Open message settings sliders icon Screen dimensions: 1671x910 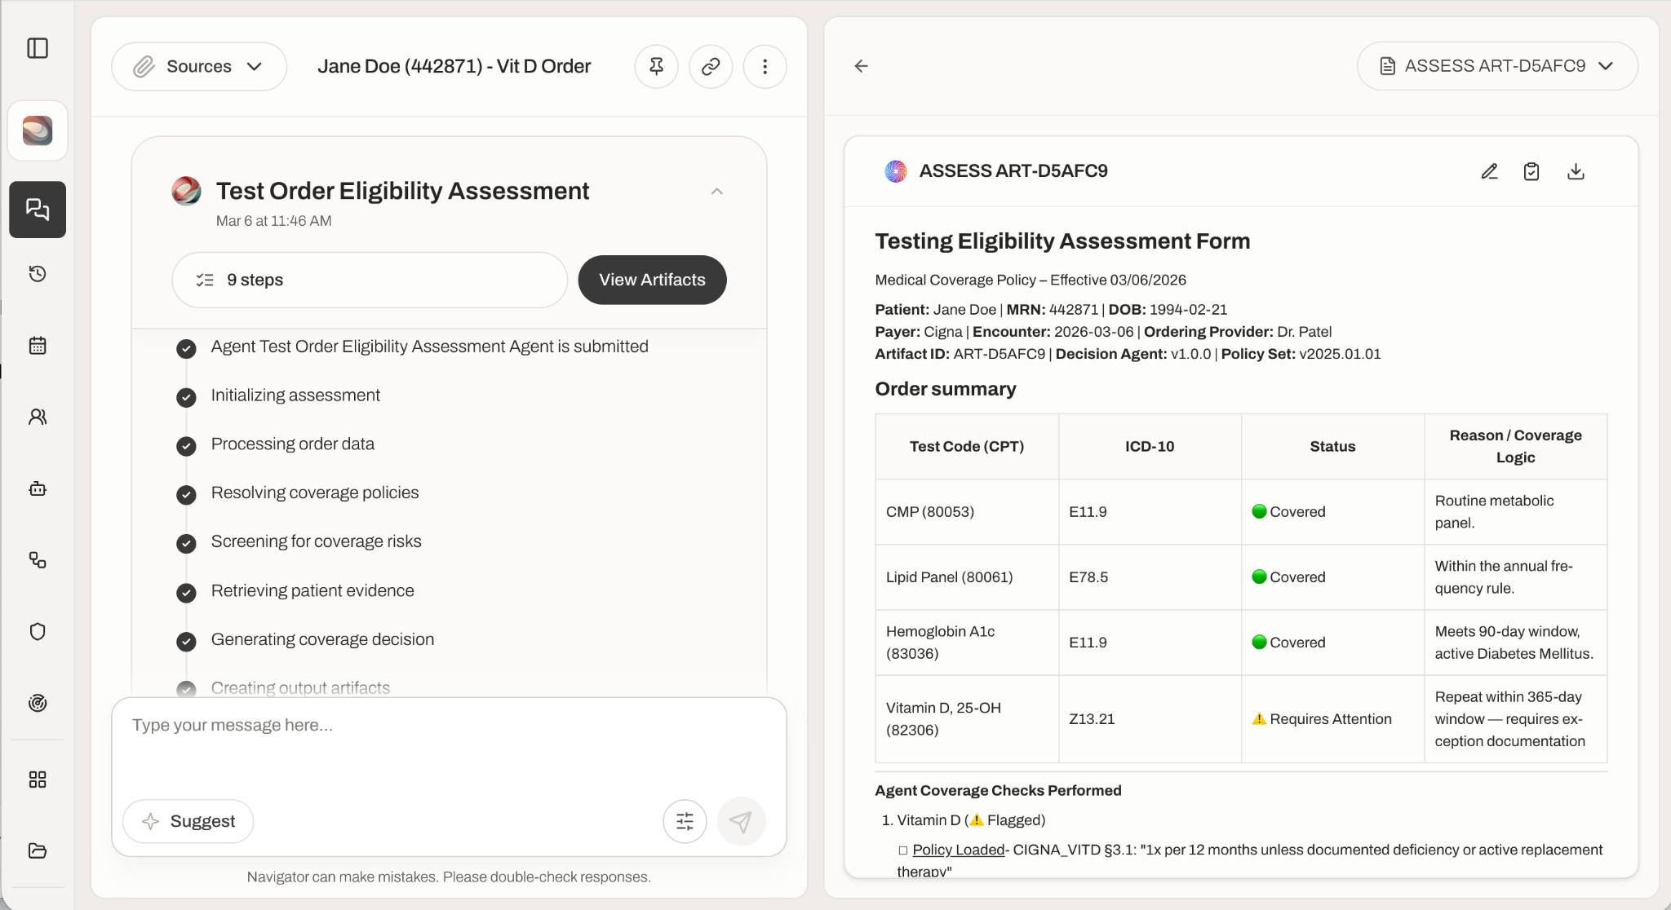[x=685, y=821]
